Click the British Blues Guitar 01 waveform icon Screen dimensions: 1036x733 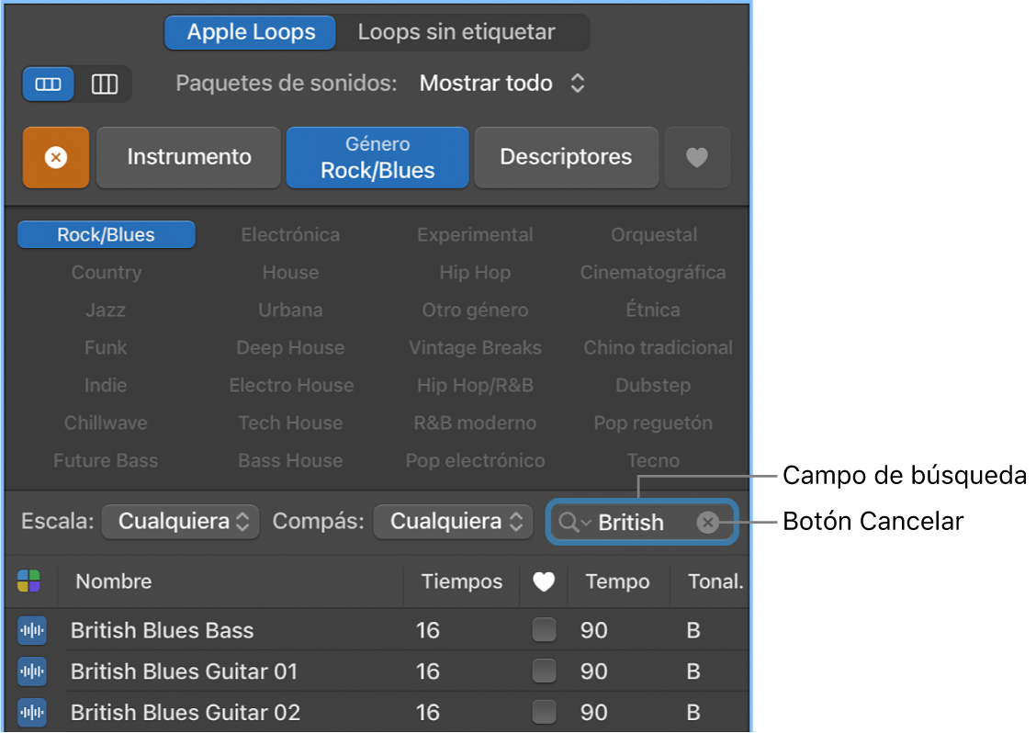[x=31, y=671]
